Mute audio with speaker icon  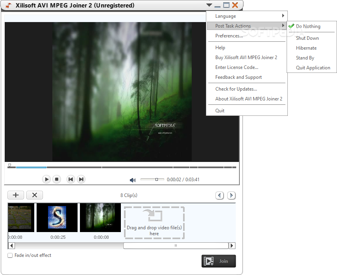click(133, 180)
